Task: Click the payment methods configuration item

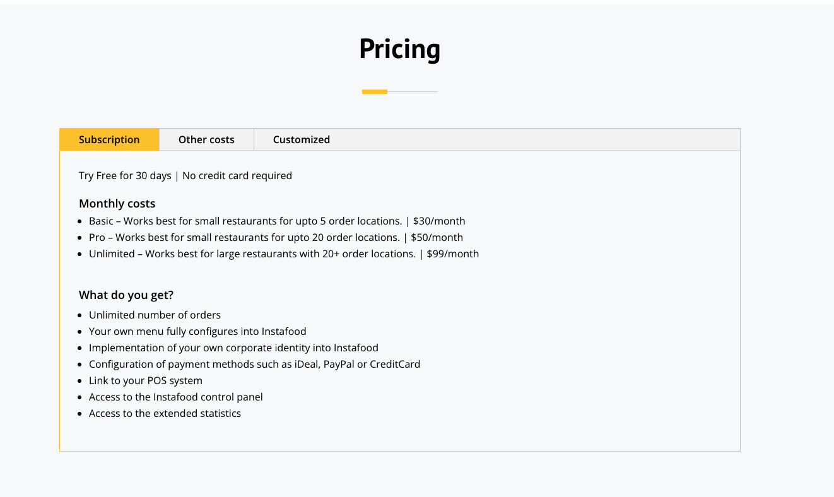Action: (254, 364)
